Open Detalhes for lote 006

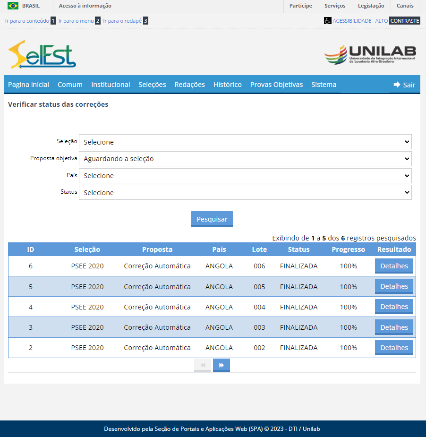coord(394,266)
